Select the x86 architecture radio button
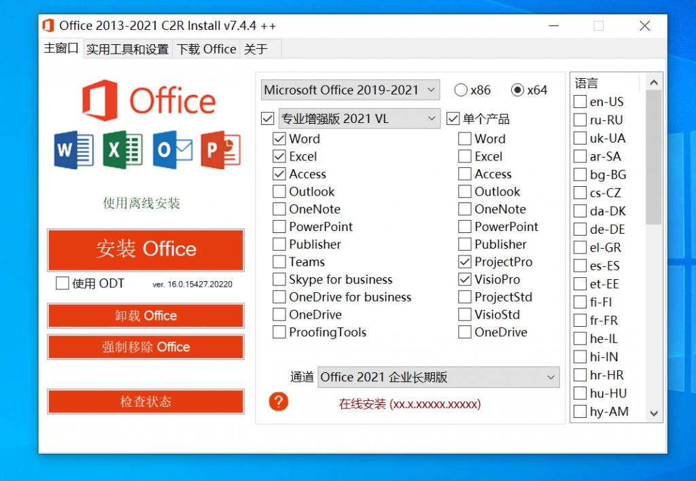Image resolution: width=696 pixels, height=481 pixels. [x=461, y=90]
